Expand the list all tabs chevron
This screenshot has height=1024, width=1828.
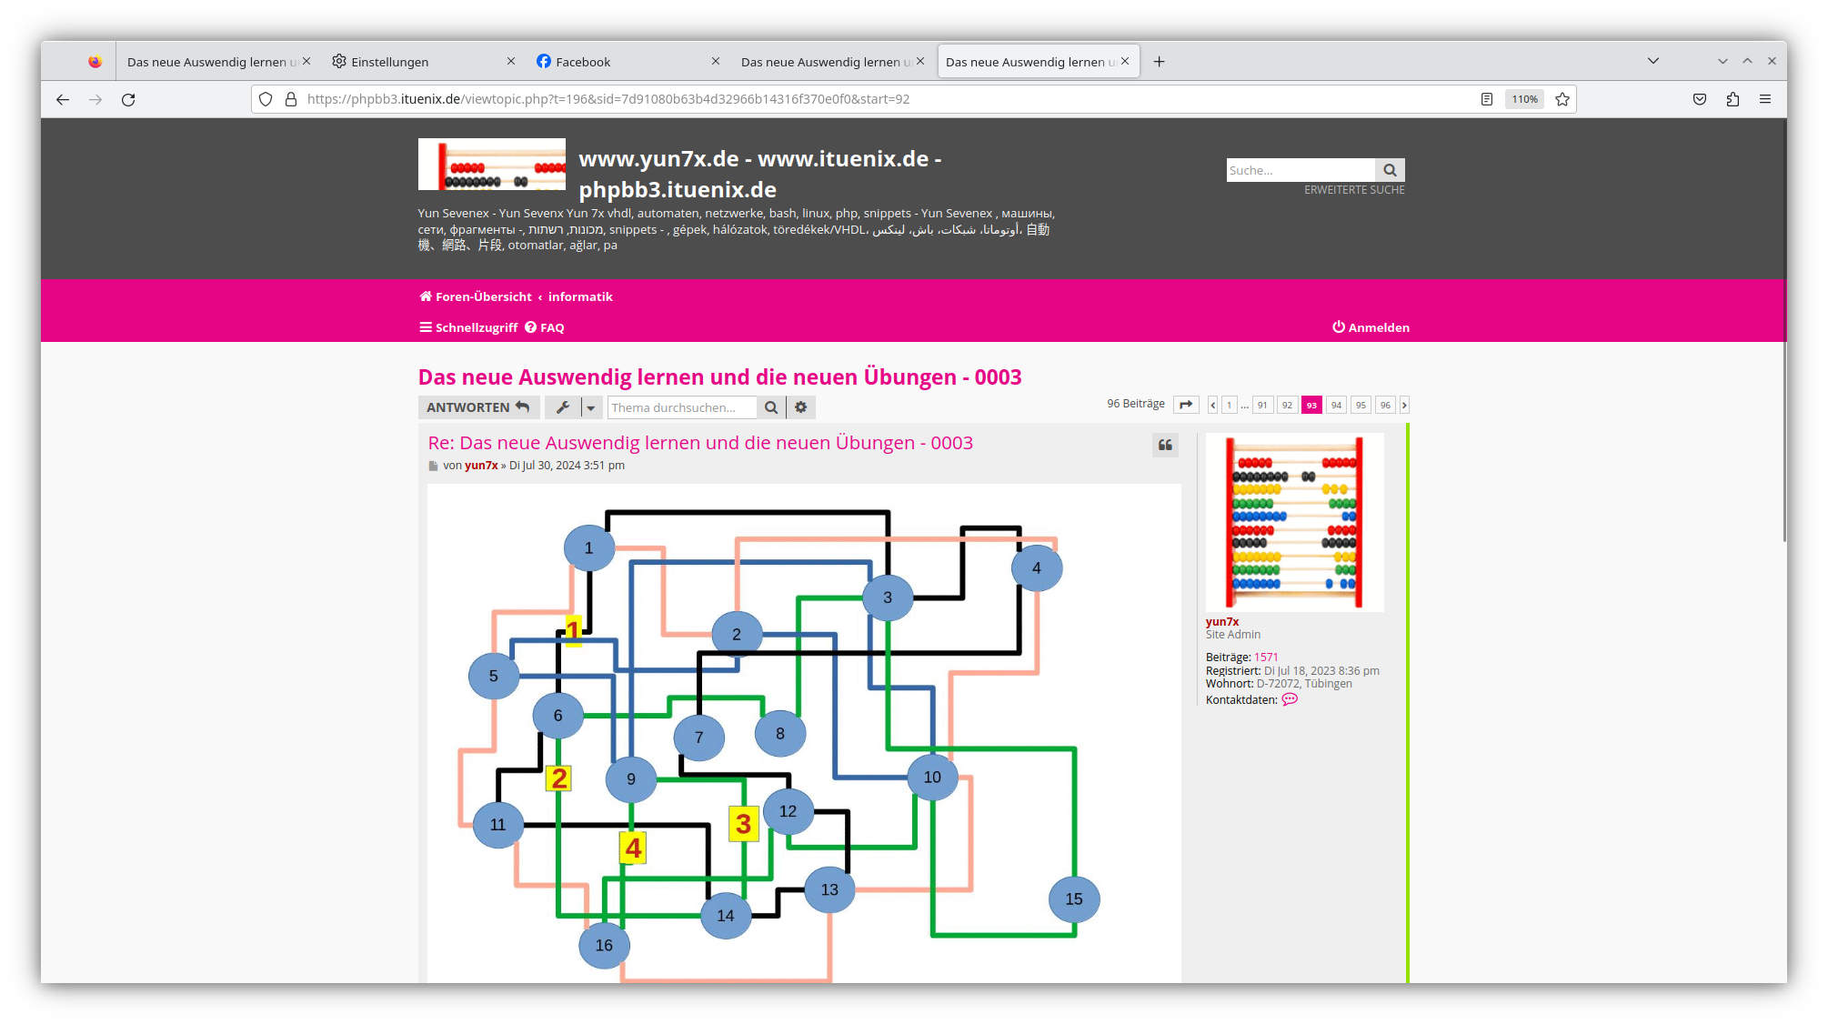tap(1652, 61)
